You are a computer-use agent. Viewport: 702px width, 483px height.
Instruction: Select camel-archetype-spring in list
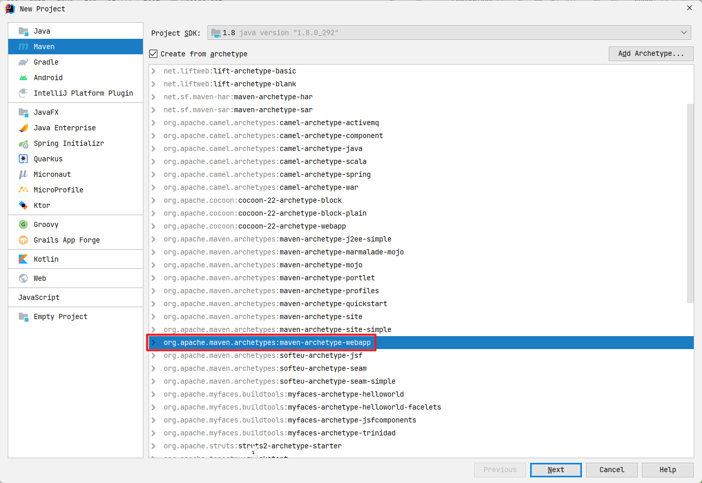click(421, 174)
